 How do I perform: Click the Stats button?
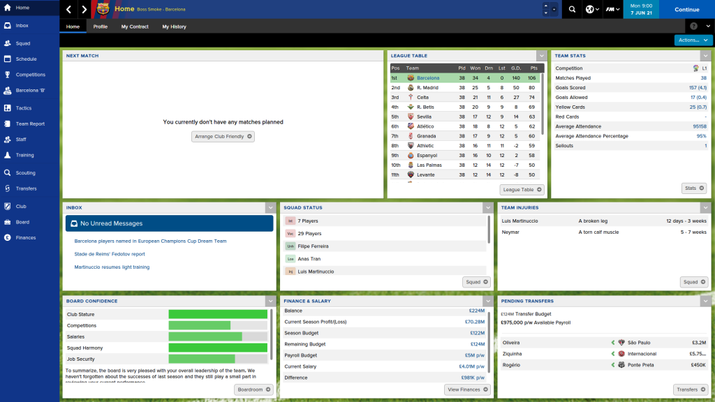[694, 188]
